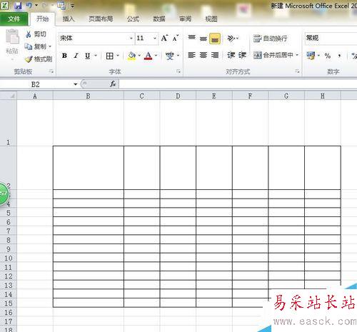Screen dimensions: 357x332
Task: Click the 自动换行 wrap text button
Action: (x=270, y=39)
